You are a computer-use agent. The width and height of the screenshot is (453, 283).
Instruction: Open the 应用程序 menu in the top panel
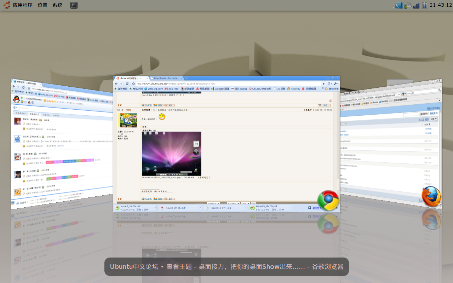[23, 5]
